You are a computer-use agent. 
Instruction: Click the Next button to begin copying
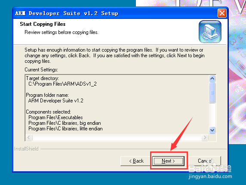(168, 161)
